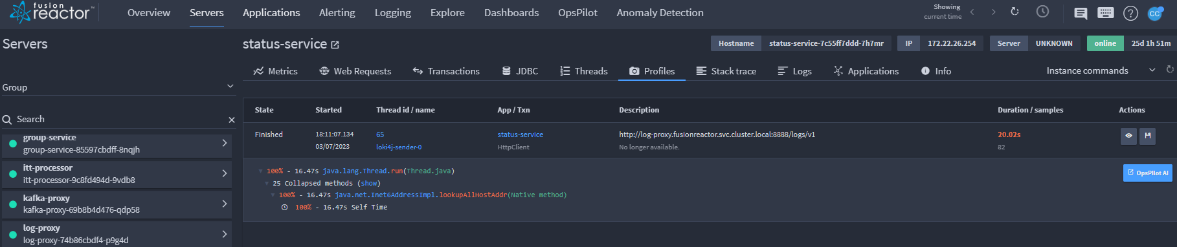Open status-service in a new window icon
The image size is (1177, 247).
click(x=335, y=45)
